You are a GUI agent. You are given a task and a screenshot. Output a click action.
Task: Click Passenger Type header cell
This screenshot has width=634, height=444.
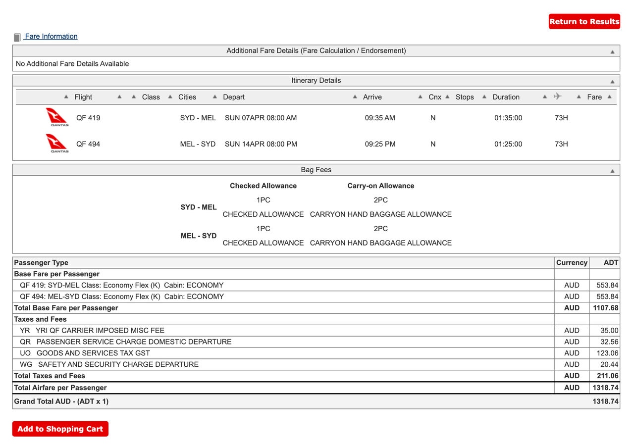(283, 262)
